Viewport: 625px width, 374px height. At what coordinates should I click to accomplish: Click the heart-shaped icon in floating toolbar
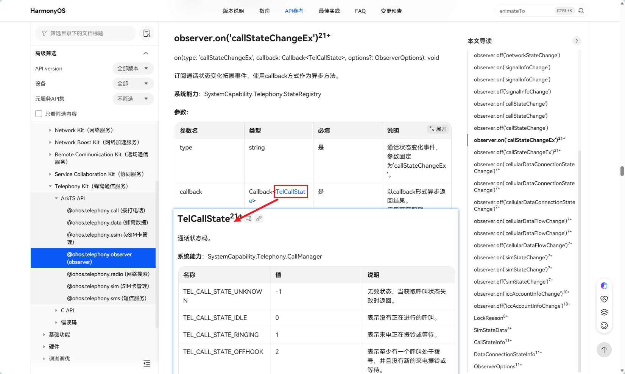604,299
